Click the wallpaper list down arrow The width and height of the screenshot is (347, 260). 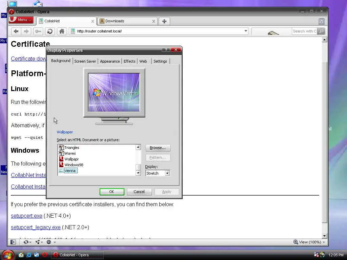tap(138, 173)
